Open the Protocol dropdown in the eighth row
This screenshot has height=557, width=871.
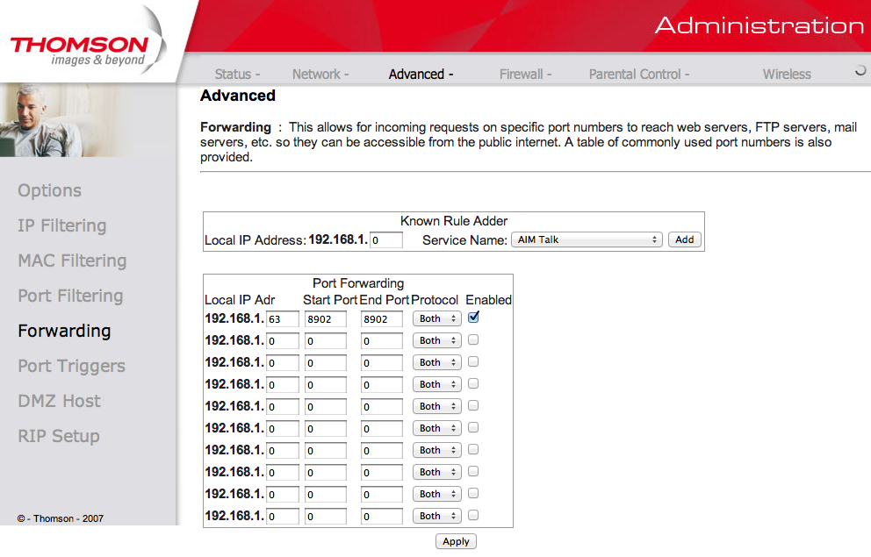(x=437, y=472)
